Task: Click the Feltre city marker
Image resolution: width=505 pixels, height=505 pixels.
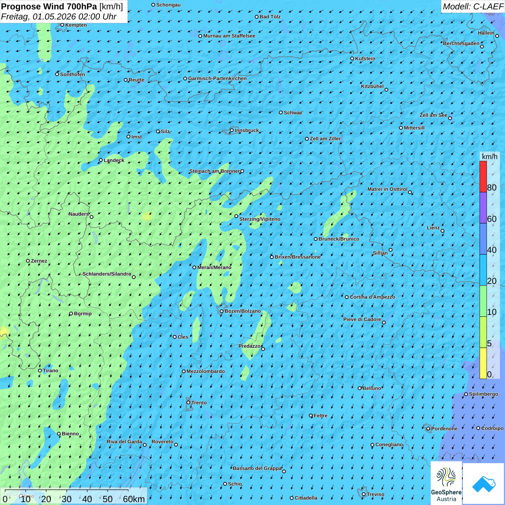Action: coord(311,416)
